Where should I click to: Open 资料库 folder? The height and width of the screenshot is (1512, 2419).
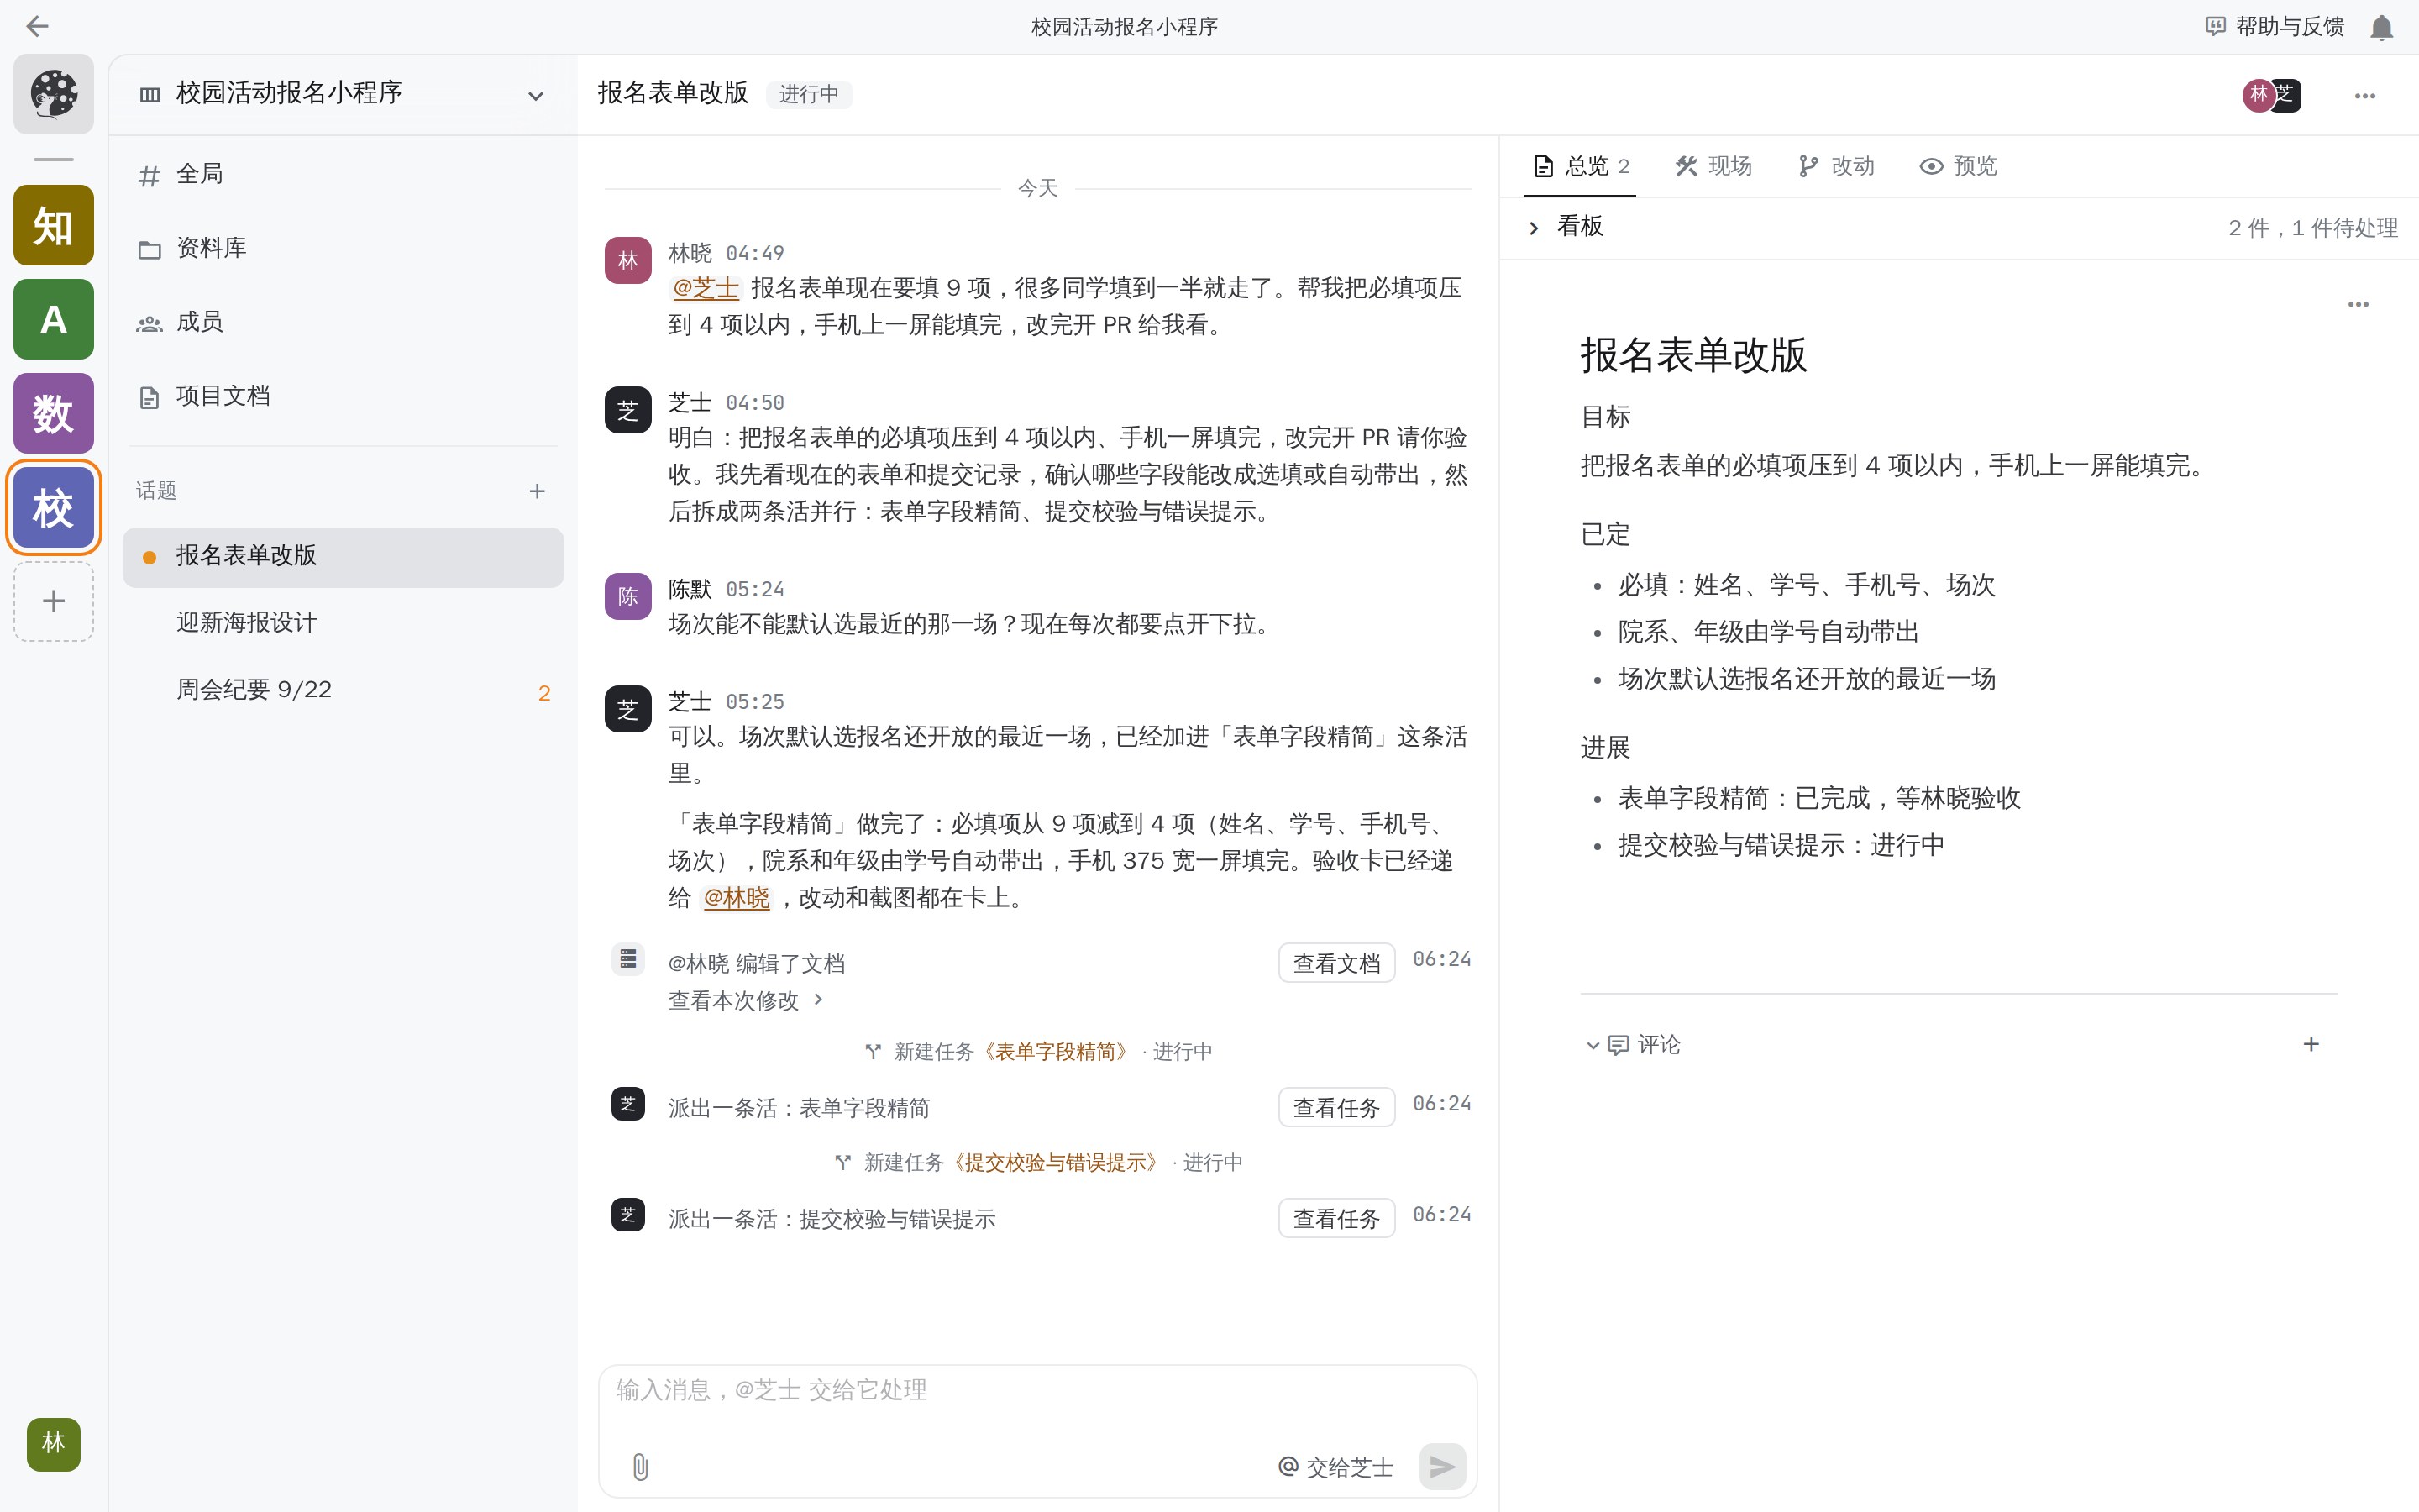pos(342,248)
